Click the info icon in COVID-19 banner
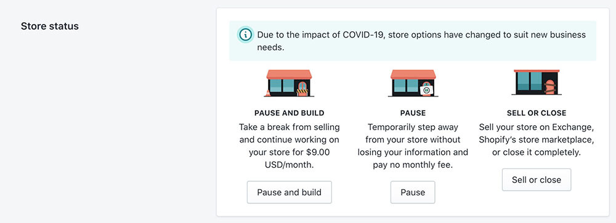The height and width of the screenshot is (223, 616). click(246, 34)
